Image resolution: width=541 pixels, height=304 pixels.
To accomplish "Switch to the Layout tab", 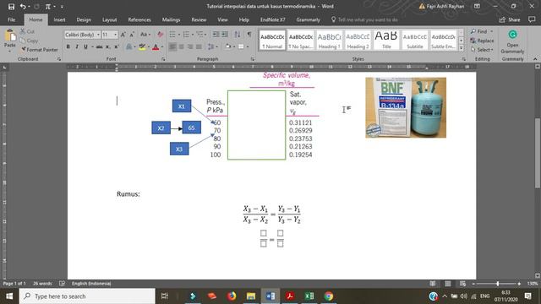I will (110, 19).
